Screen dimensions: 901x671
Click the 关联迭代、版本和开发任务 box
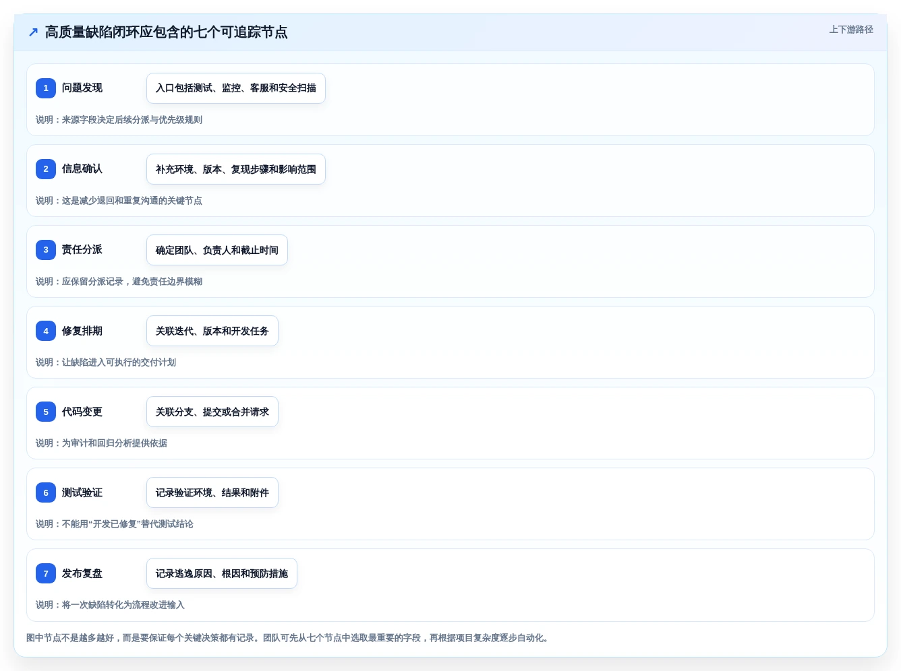pyautogui.click(x=212, y=331)
